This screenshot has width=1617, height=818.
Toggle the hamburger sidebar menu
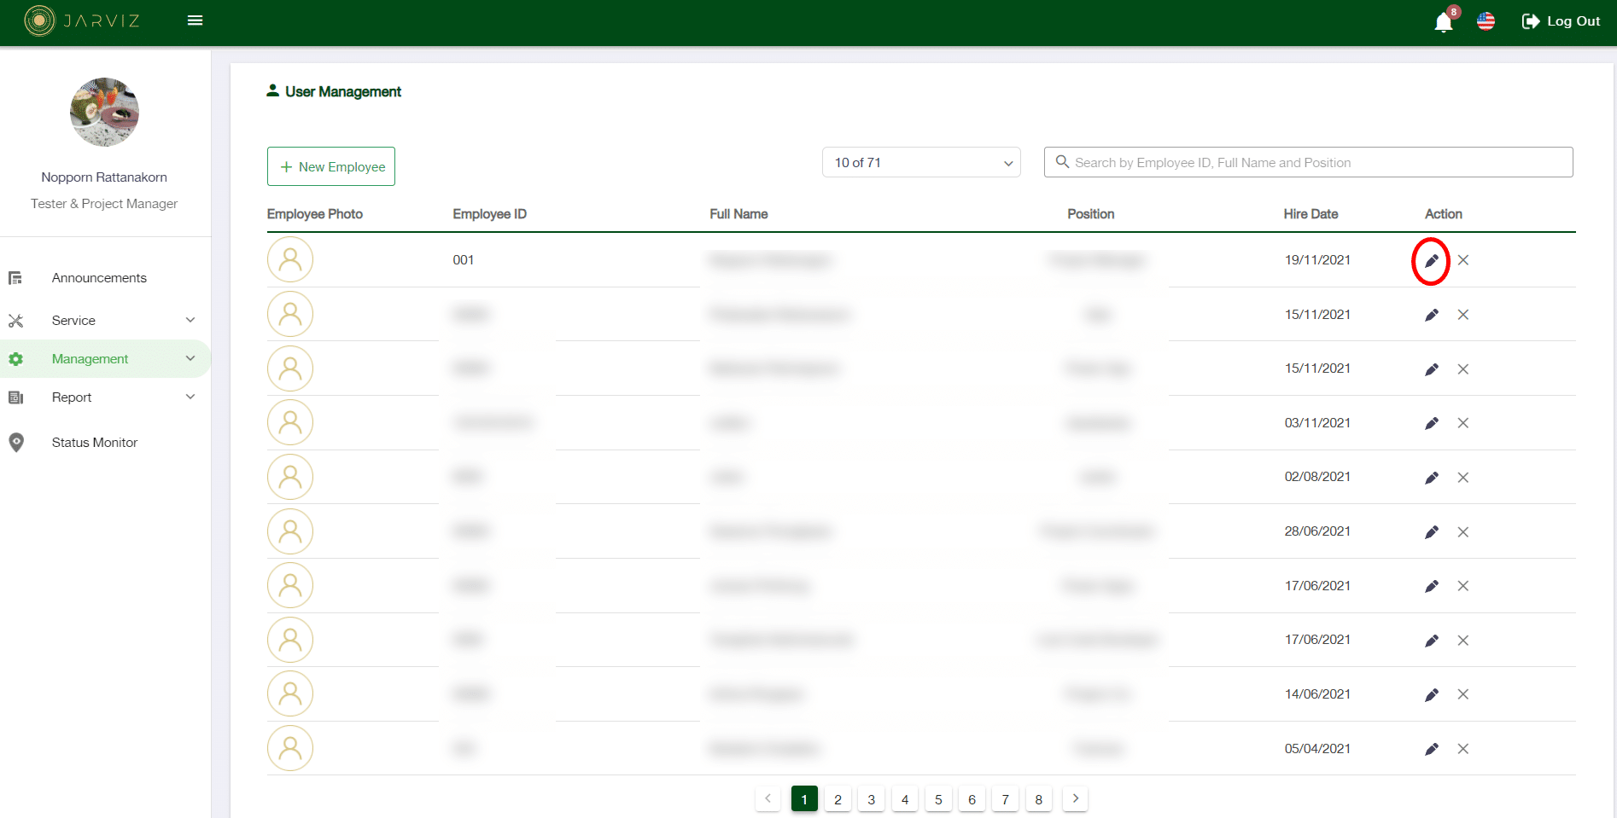point(195,20)
